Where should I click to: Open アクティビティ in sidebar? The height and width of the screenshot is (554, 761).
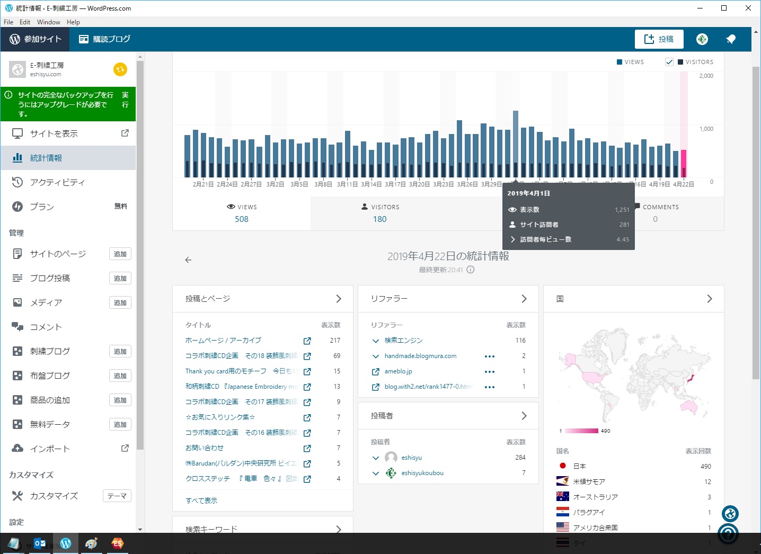(68, 182)
